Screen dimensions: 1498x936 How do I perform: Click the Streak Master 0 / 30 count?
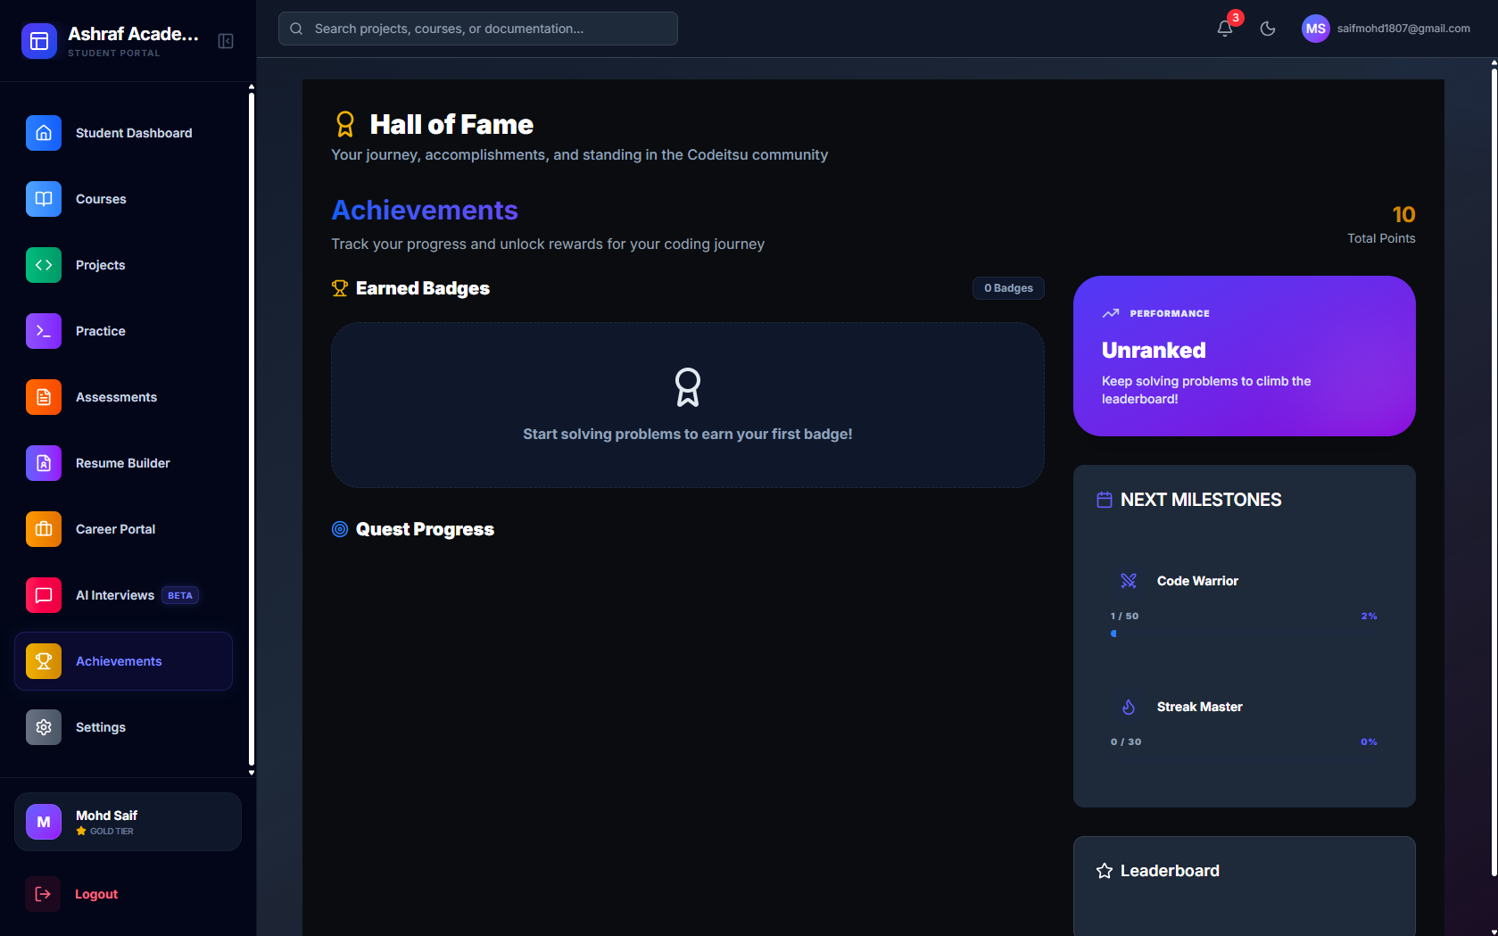(1126, 741)
